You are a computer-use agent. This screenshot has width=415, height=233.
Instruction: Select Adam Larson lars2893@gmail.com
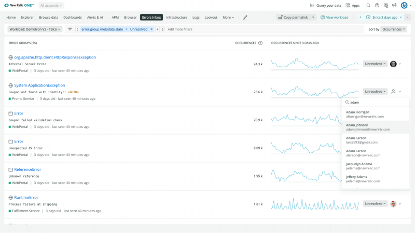[x=376, y=140]
